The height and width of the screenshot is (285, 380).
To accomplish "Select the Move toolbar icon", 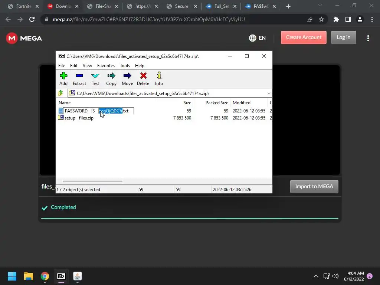I will pos(127,76).
